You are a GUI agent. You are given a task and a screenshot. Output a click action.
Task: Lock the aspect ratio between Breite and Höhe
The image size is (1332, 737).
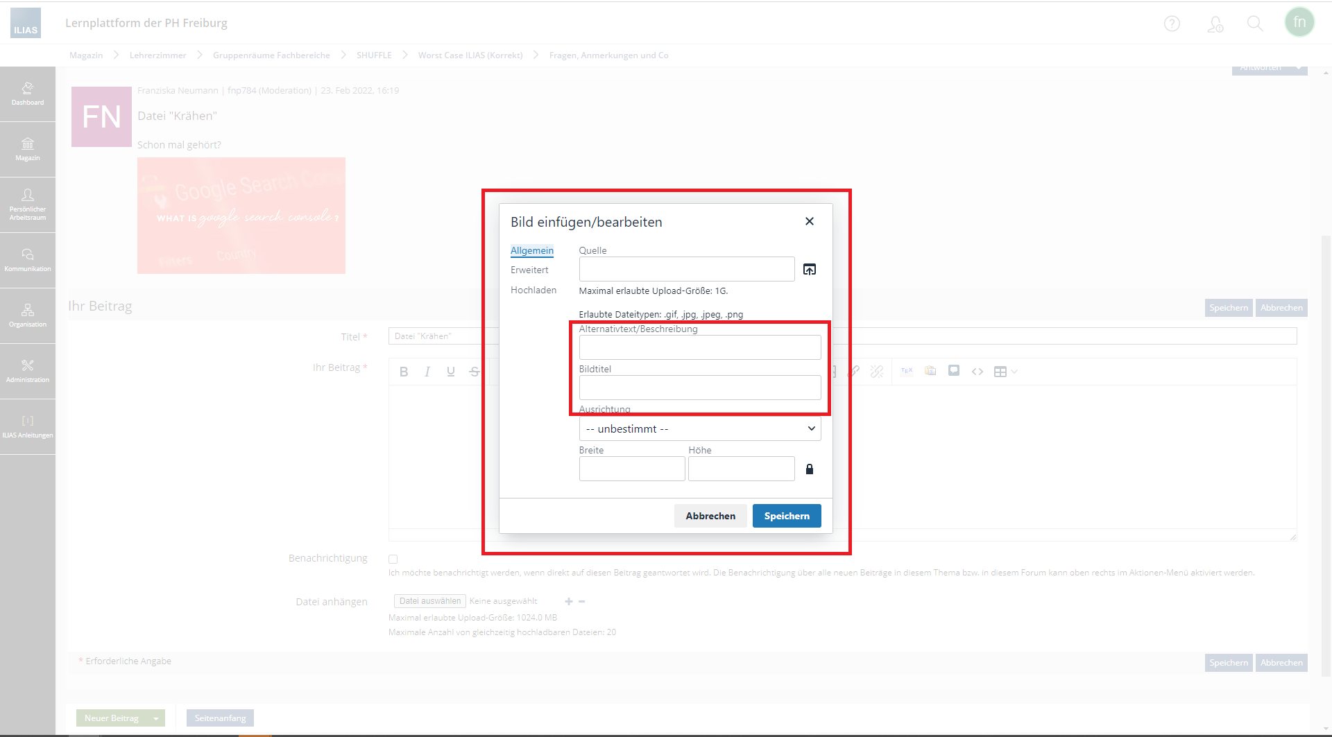pyautogui.click(x=809, y=469)
